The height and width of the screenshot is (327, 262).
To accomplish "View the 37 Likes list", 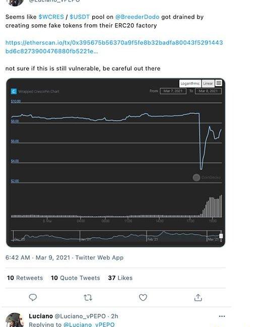I will pyautogui.click(x=120, y=278).
